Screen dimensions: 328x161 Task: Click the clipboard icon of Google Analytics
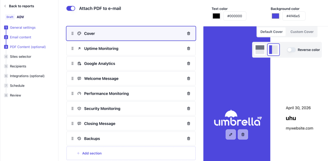click(79, 64)
